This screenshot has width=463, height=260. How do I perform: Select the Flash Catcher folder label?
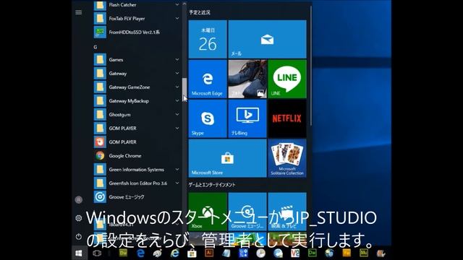pyautogui.click(x=122, y=5)
